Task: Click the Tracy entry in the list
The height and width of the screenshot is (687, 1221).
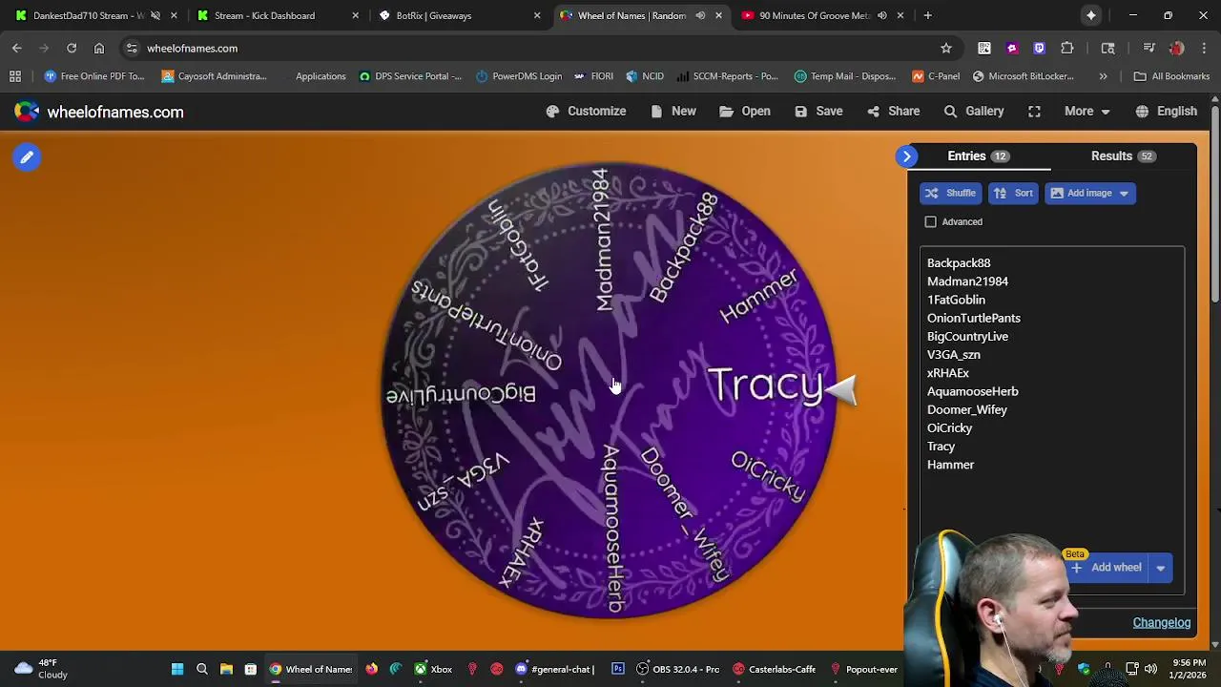Action: pos(941,447)
